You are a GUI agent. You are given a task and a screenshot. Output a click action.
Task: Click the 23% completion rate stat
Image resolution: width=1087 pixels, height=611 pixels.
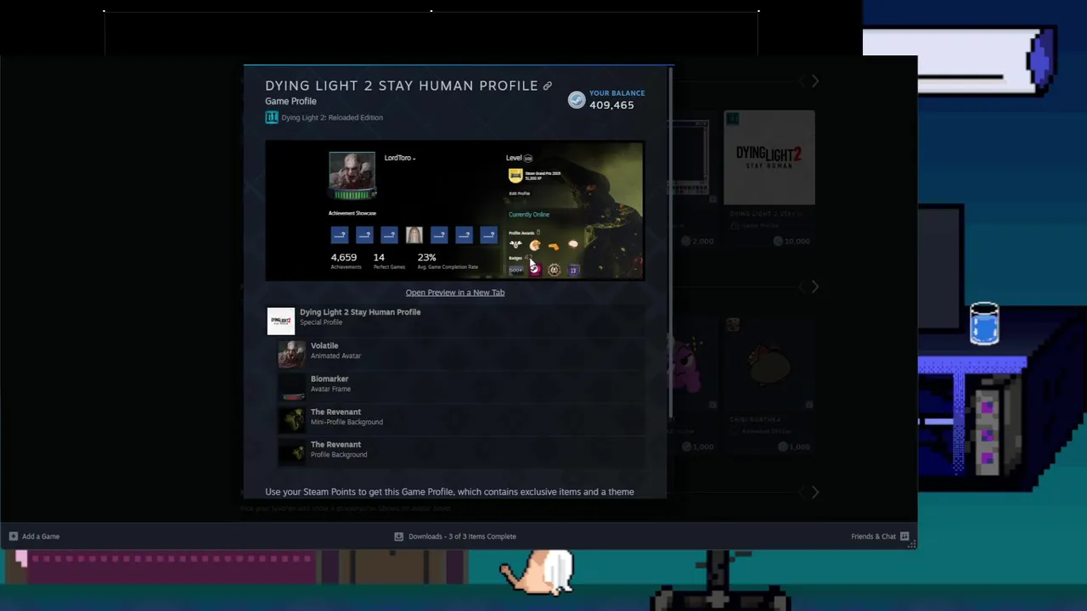pos(448,261)
